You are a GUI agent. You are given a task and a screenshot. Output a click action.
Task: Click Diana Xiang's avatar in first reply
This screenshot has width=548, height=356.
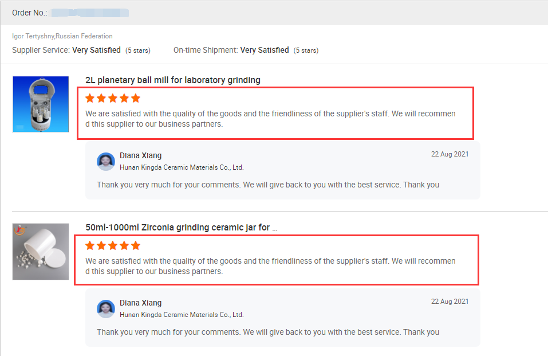coord(106,161)
